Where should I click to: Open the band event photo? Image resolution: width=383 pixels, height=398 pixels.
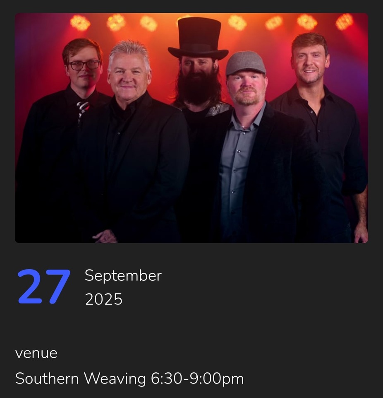click(x=191, y=128)
